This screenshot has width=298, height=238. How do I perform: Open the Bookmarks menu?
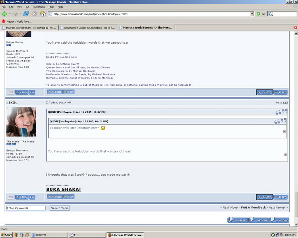coord(39,7)
